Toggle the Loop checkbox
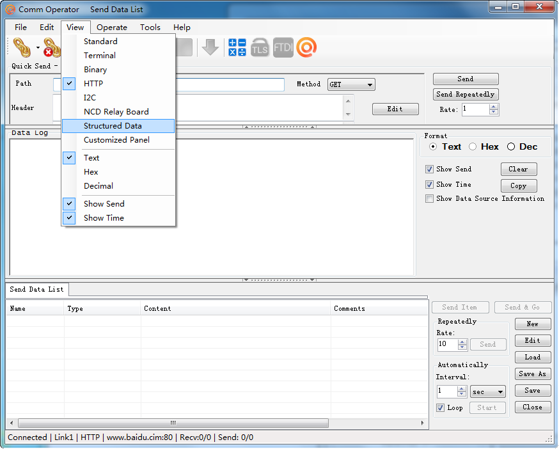The height and width of the screenshot is (449, 559). click(x=441, y=407)
